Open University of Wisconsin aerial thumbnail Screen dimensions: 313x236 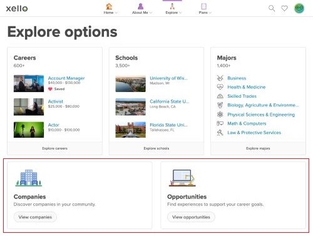131,83
